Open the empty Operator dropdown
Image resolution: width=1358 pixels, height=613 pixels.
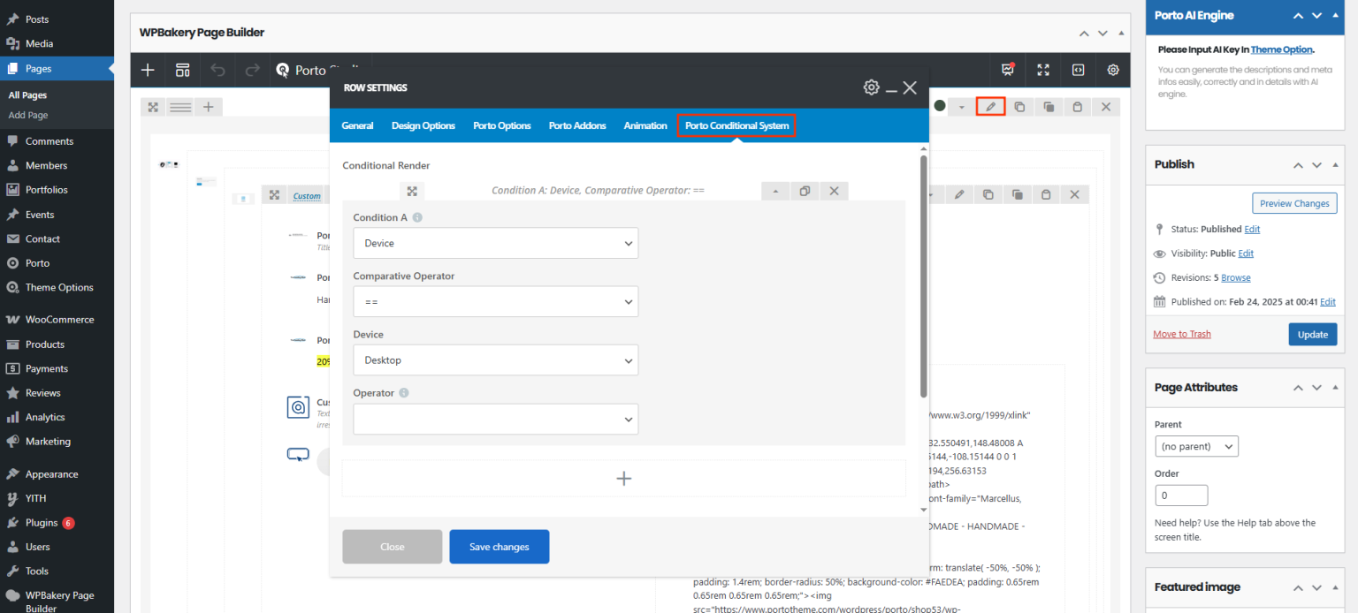tap(495, 419)
